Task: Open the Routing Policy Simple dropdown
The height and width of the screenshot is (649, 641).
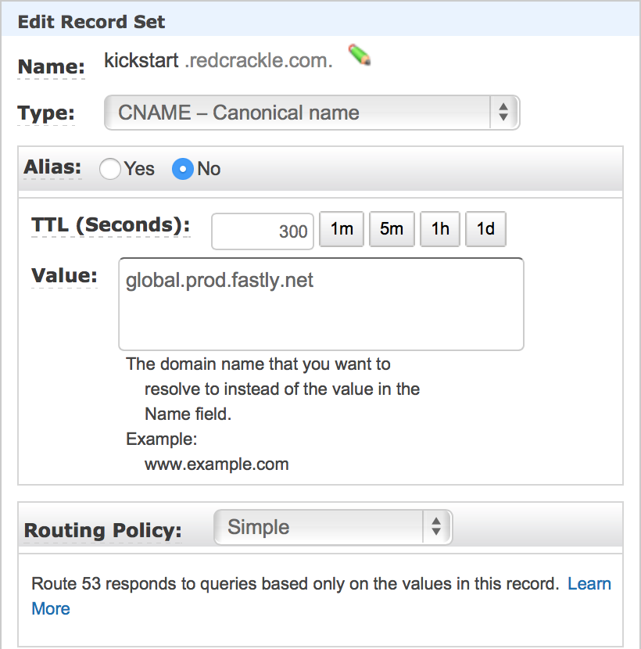Action: [333, 527]
